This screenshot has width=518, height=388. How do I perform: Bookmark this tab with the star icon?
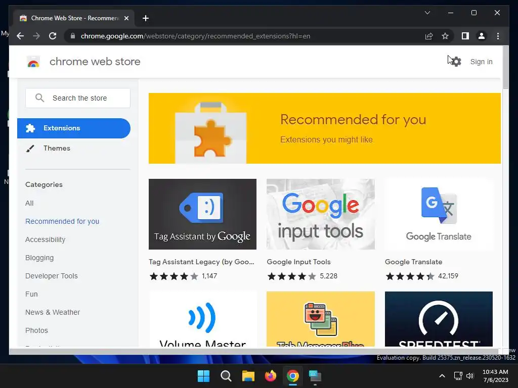pyautogui.click(x=445, y=36)
